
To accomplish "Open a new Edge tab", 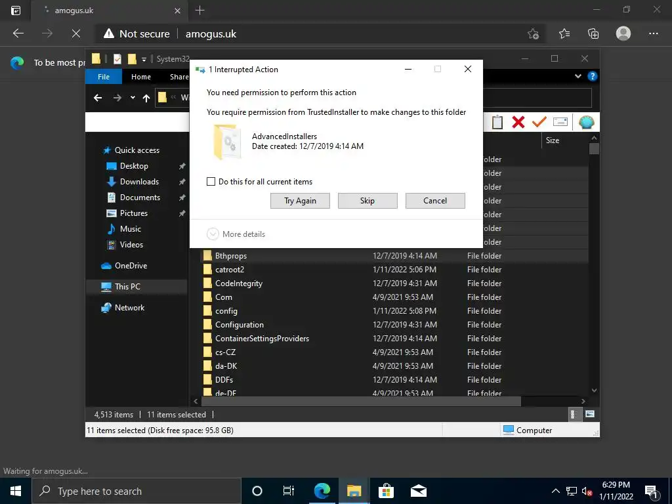I will click(x=199, y=10).
